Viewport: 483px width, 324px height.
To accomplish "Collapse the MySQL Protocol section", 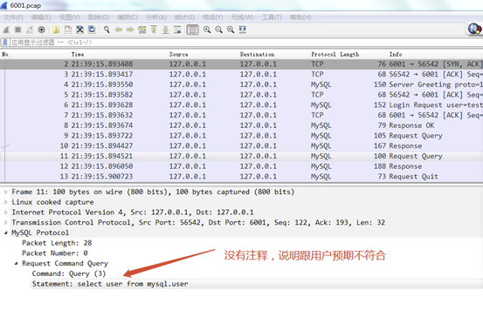I will (6, 233).
